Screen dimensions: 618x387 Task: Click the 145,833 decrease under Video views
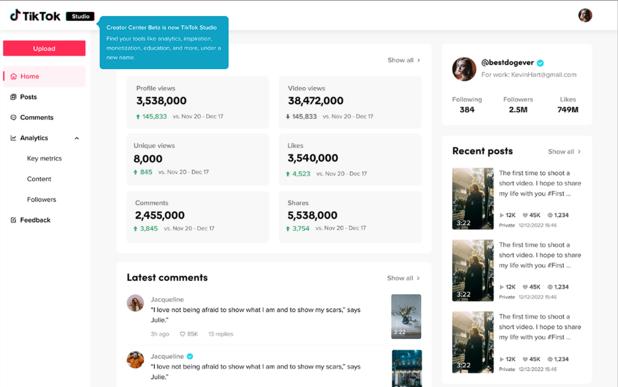coord(301,117)
